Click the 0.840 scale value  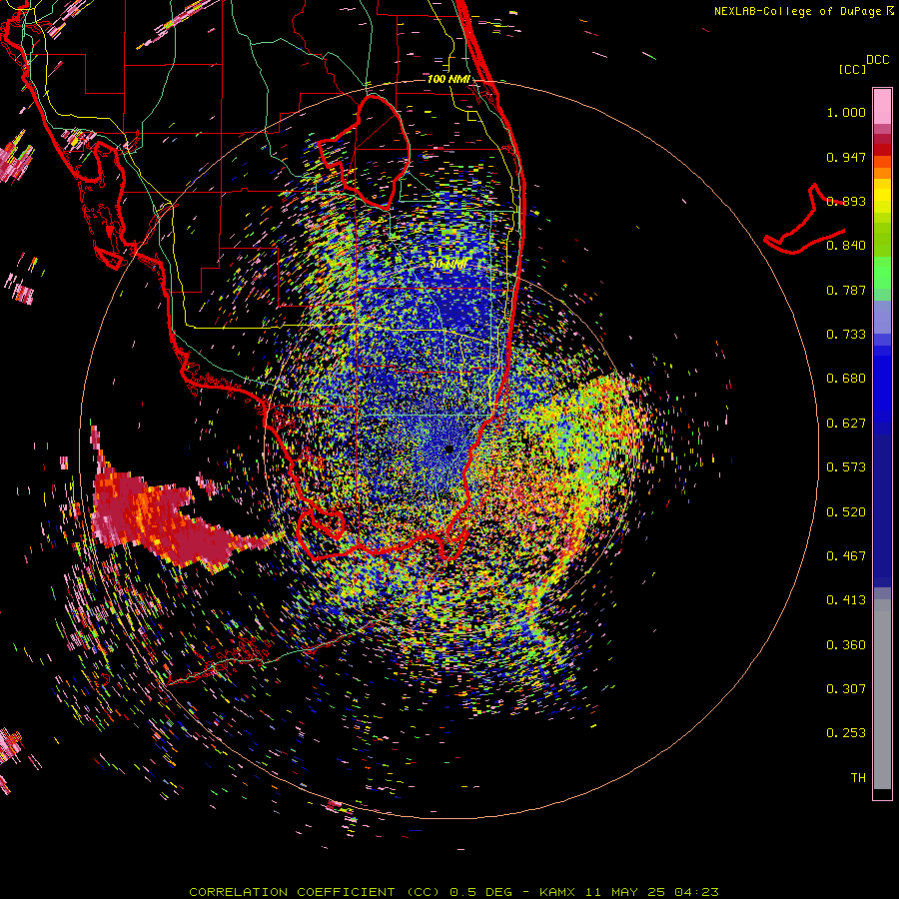coord(846,246)
